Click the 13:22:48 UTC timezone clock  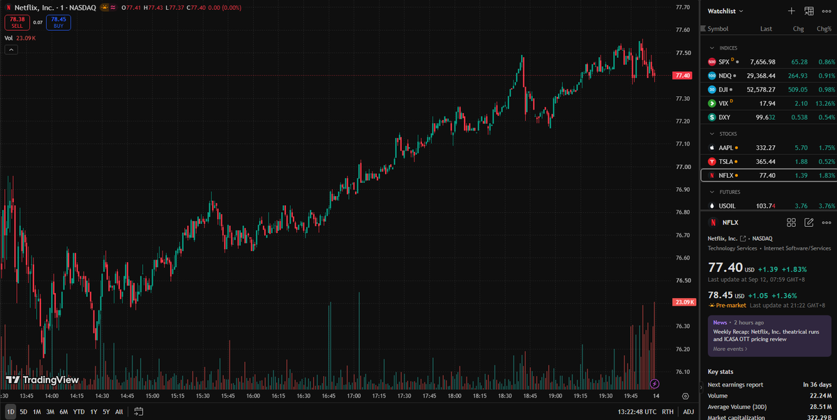(637, 412)
